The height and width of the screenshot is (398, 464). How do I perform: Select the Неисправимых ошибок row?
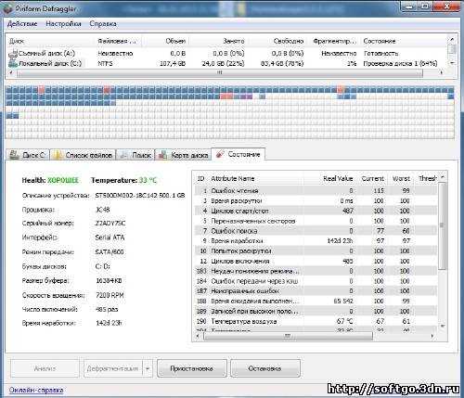pyautogui.click(x=316, y=291)
